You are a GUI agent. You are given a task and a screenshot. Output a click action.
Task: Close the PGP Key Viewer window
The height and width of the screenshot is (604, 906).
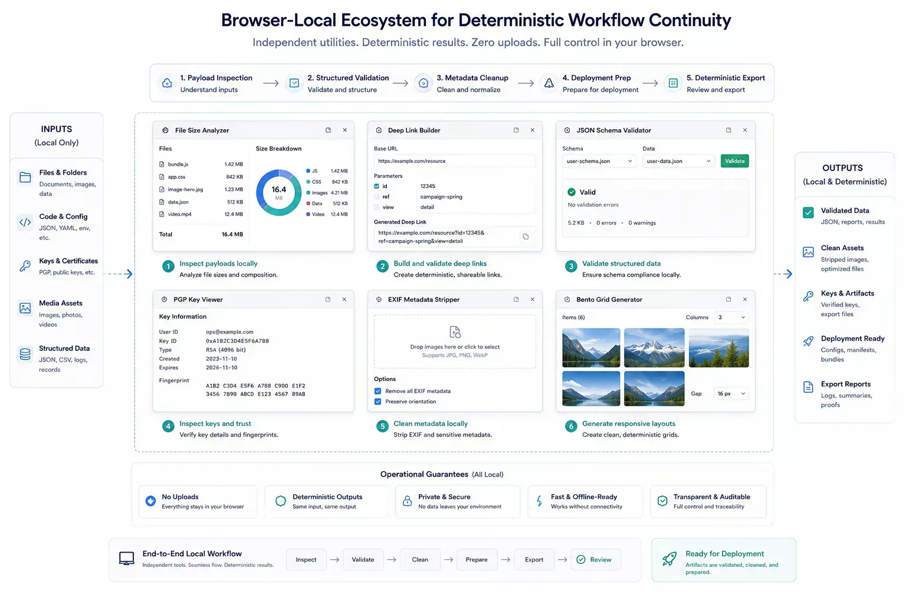pos(344,299)
